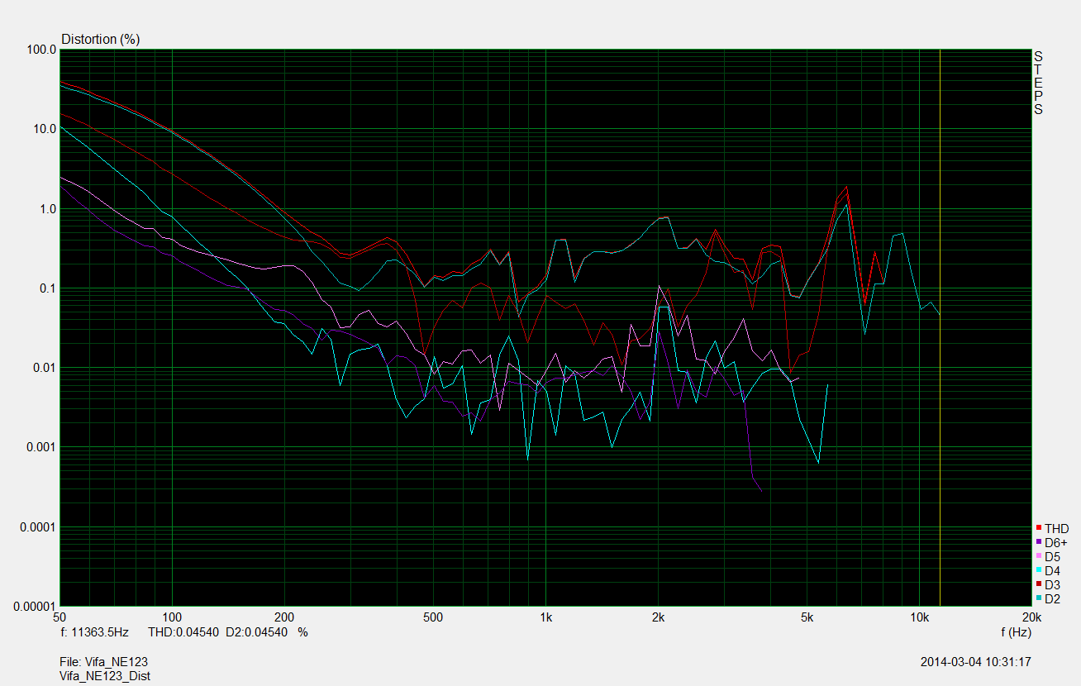
Task: Click the f (Hz) axis label
Action: 1015,632
